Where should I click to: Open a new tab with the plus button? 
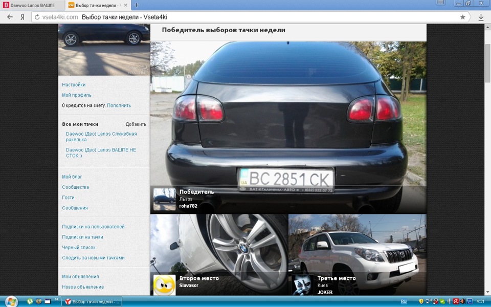pos(137,5)
